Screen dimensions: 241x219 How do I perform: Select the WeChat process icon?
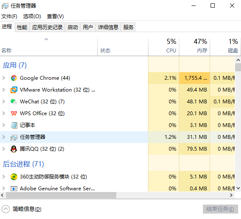coord(14,102)
